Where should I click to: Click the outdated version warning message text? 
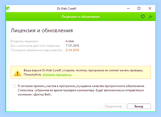83,72
